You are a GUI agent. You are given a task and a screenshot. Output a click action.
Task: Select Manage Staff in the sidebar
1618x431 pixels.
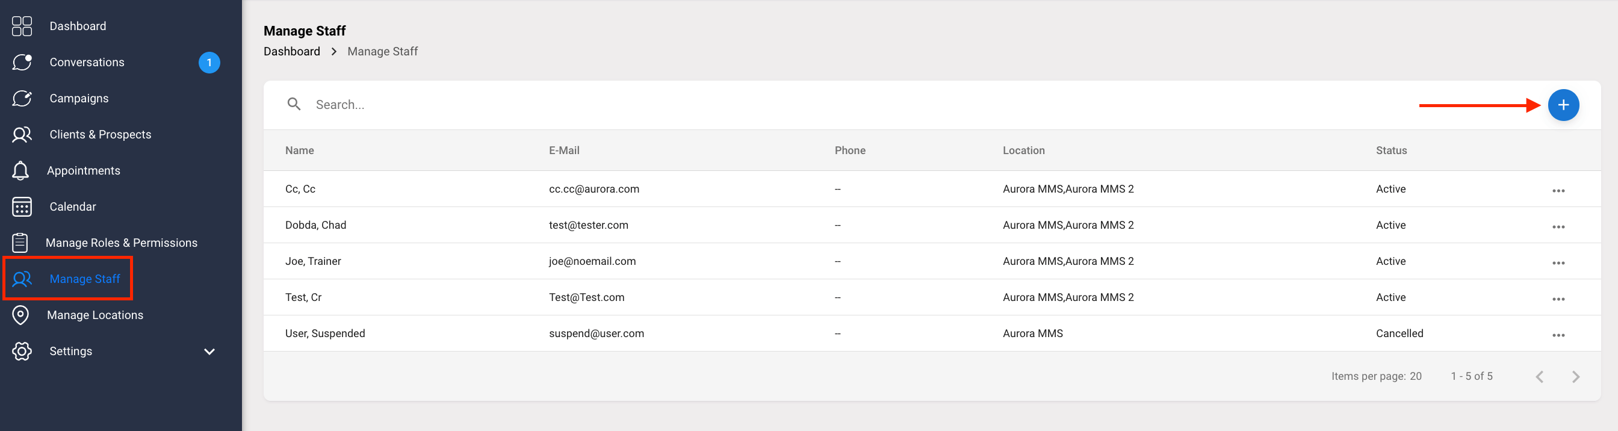tap(85, 279)
